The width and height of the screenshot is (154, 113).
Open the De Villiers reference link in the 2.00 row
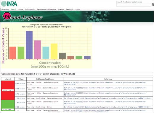click(107, 107)
